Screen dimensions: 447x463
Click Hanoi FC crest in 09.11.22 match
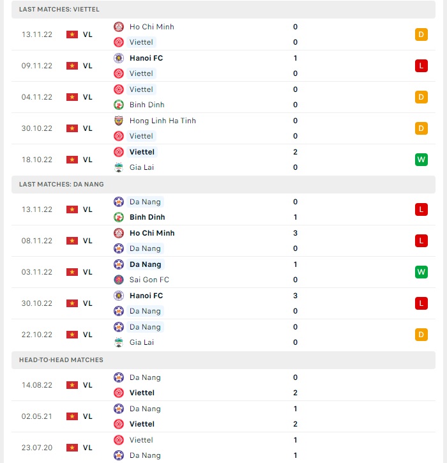119,58
